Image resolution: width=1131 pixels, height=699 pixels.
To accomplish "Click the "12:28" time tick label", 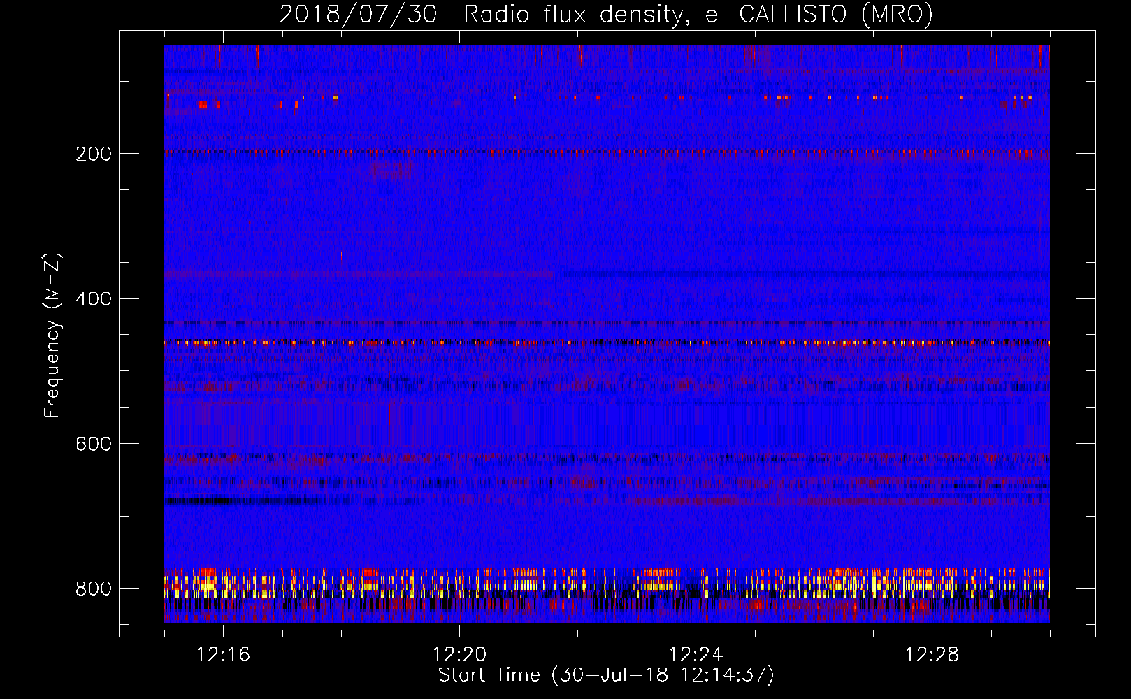I will click(932, 655).
